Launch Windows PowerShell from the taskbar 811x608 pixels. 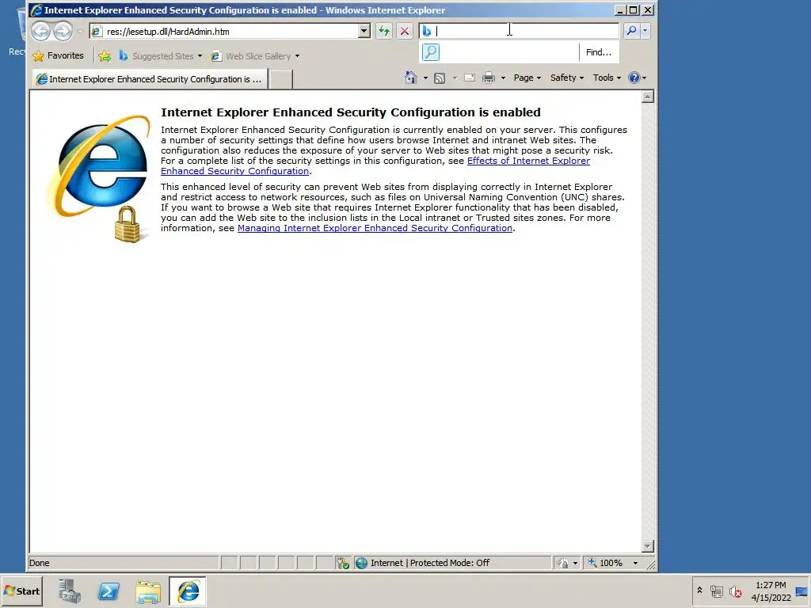[x=109, y=591]
